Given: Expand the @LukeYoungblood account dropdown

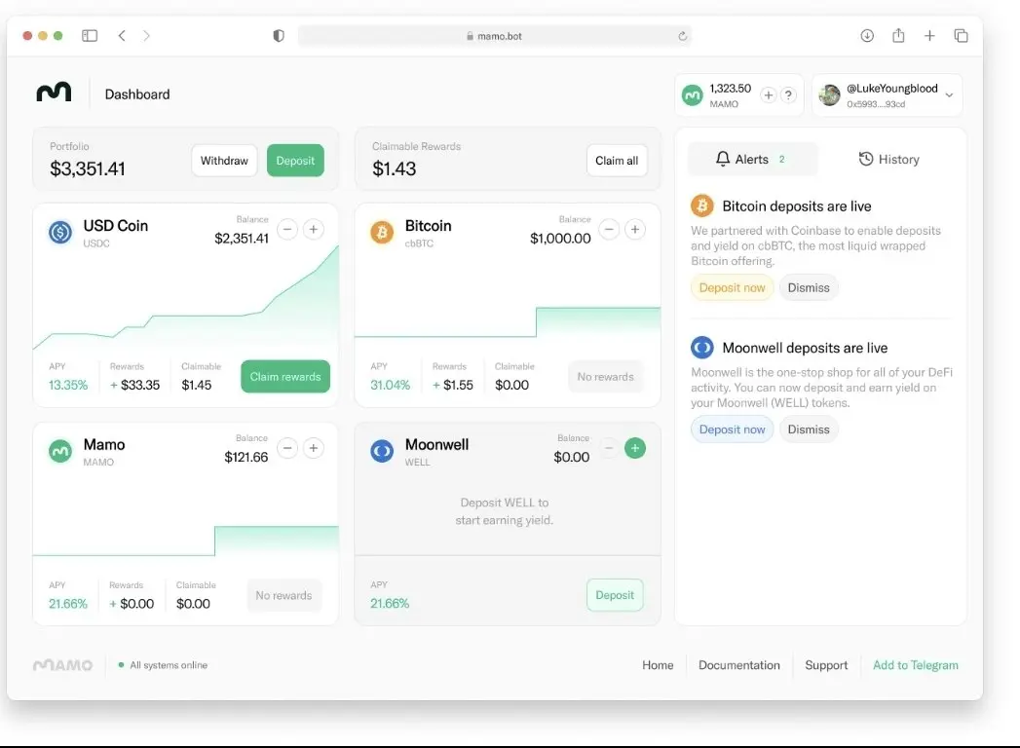Looking at the screenshot, I should pyautogui.click(x=949, y=95).
